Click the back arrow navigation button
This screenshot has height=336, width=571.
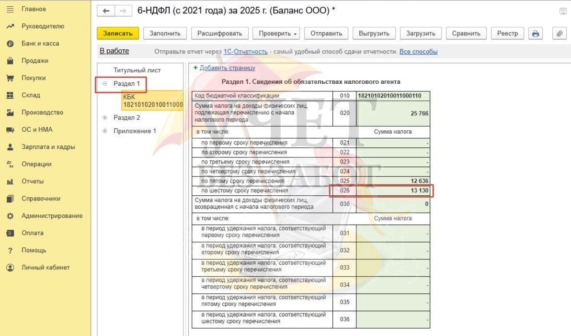point(106,11)
